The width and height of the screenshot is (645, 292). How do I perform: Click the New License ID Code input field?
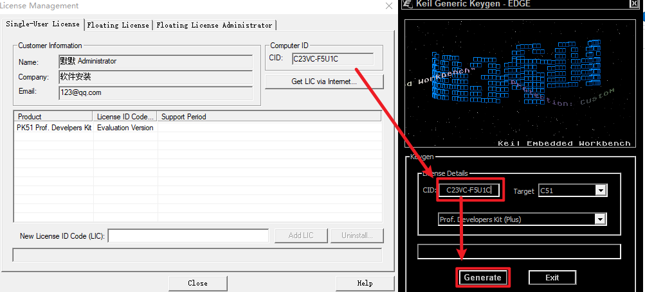[x=188, y=236]
